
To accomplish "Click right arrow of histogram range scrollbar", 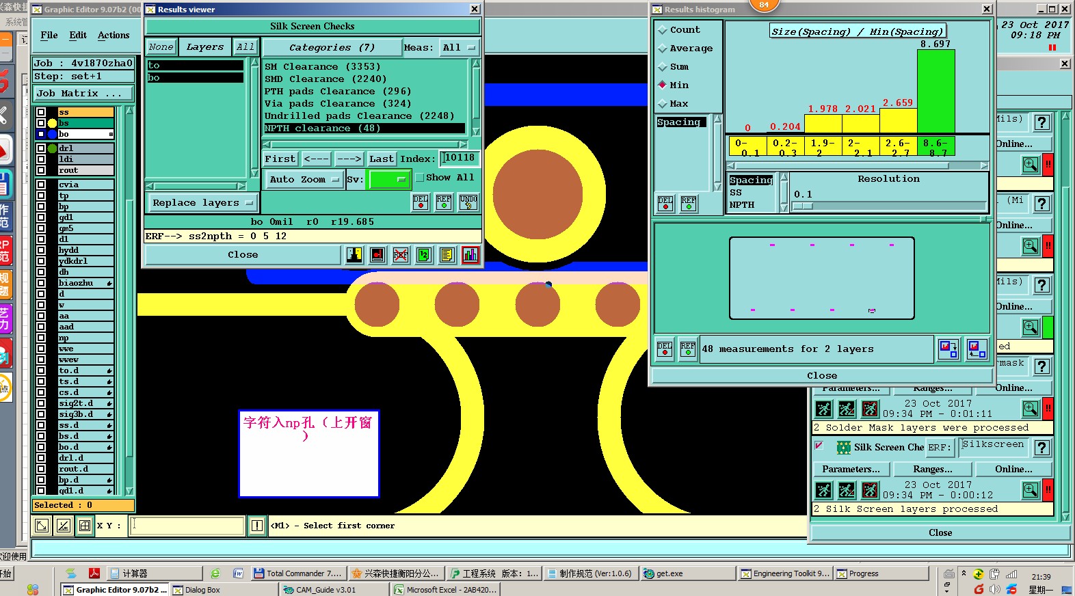I will pos(984,166).
